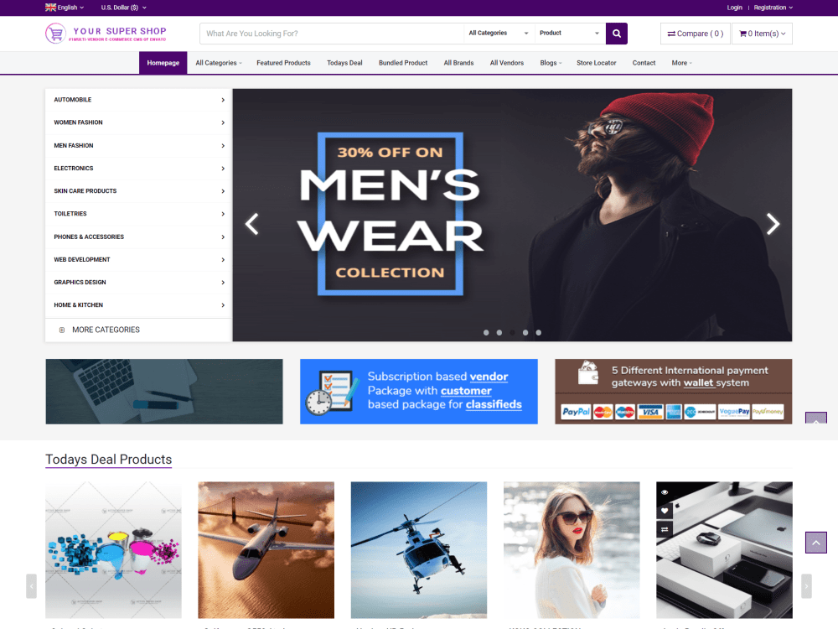Expand All Categories in navigation bar
Screen dimensions: 838x629
coord(219,63)
